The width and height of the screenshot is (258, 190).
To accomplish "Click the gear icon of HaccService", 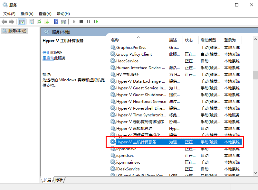I will click(113, 61).
